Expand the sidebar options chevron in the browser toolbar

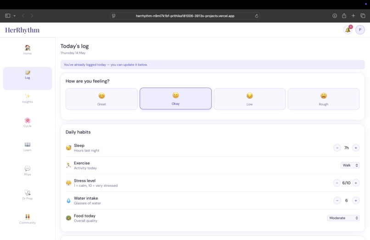tap(14, 16)
